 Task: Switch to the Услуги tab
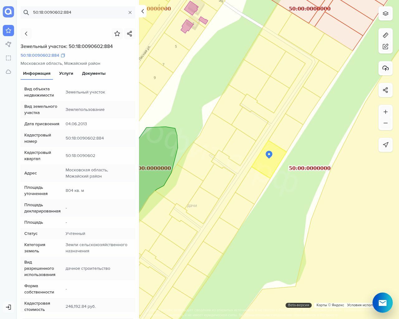coord(66,74)
